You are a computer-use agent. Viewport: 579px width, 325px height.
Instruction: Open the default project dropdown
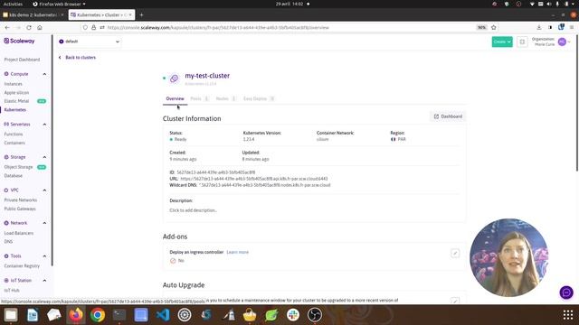pyautogui.click(x=89, y=42)
